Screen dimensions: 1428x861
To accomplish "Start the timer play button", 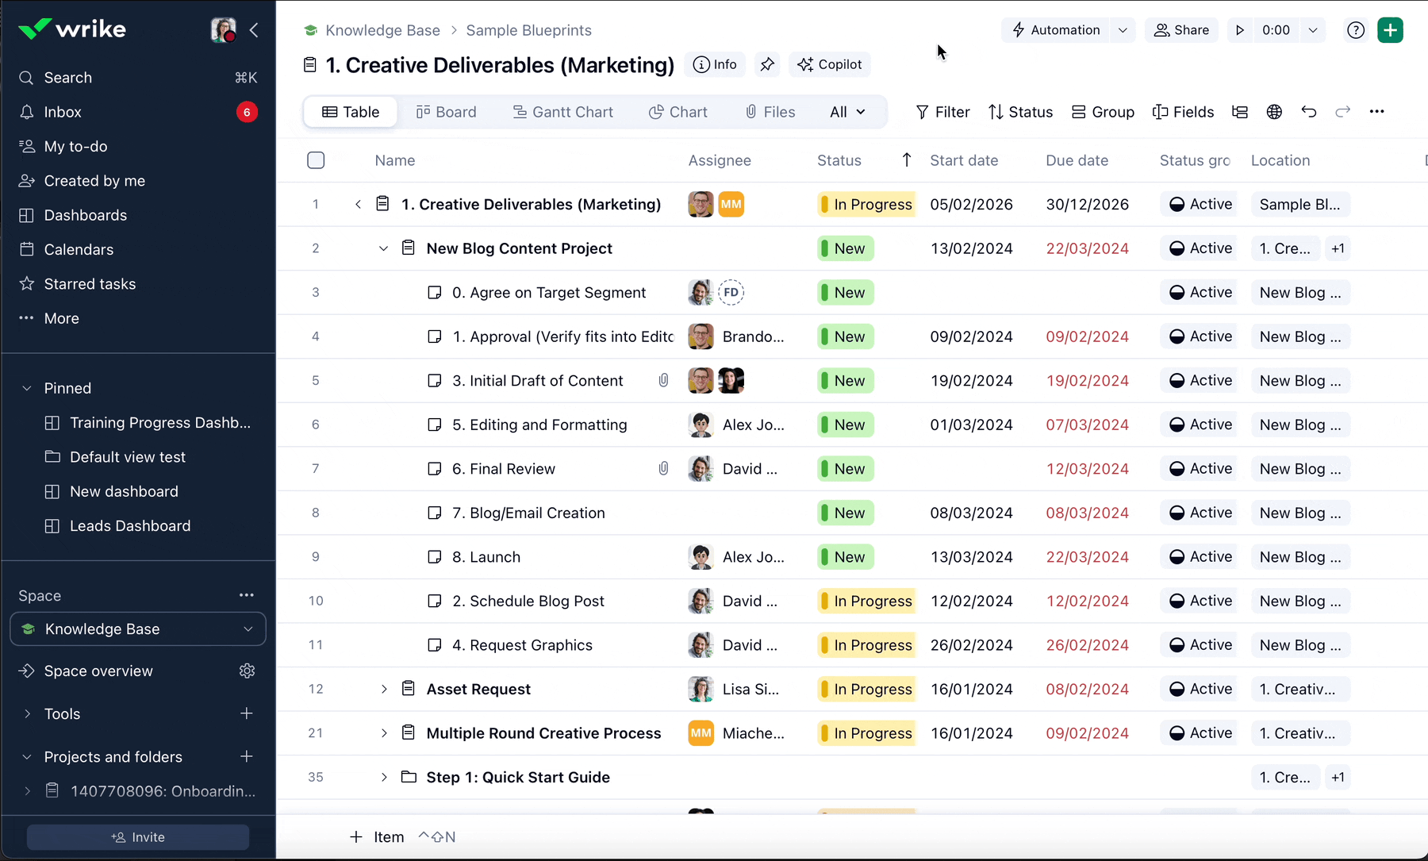I will (x=1240, y=30).
